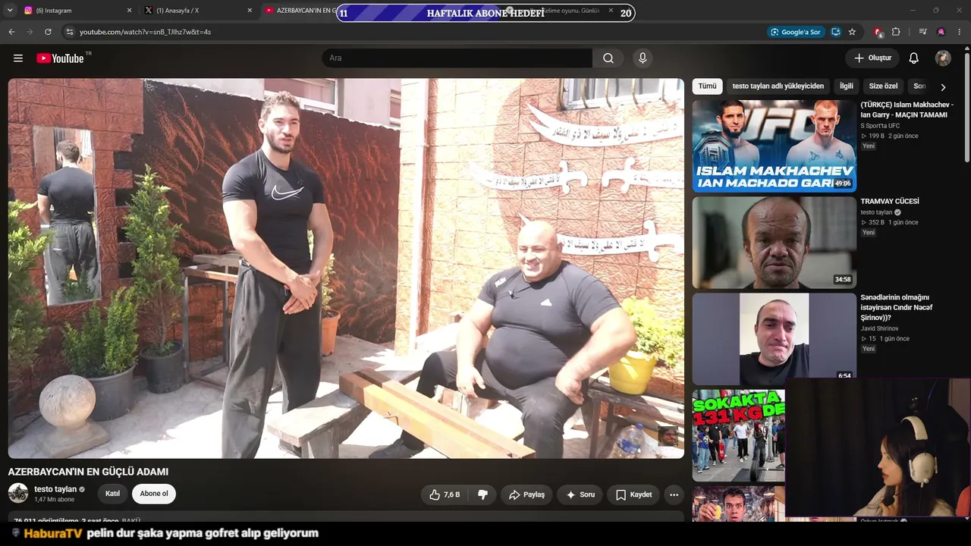
Task: Click the 'Javid Shirinov' channel name
Action: click(x=879, y=328)
